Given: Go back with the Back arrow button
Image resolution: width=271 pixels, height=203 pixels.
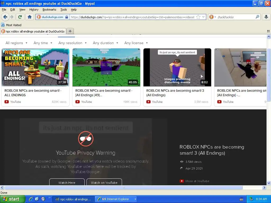Looking at the screenshot, I should 5,17.
